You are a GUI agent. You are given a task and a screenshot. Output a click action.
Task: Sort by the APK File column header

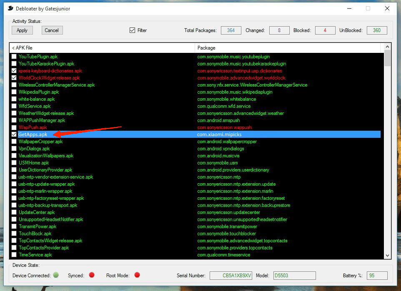tap(102, 48)
